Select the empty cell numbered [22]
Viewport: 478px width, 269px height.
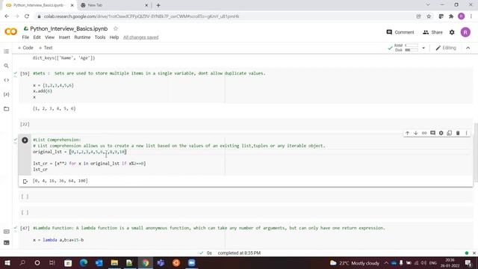pos(246,124)
